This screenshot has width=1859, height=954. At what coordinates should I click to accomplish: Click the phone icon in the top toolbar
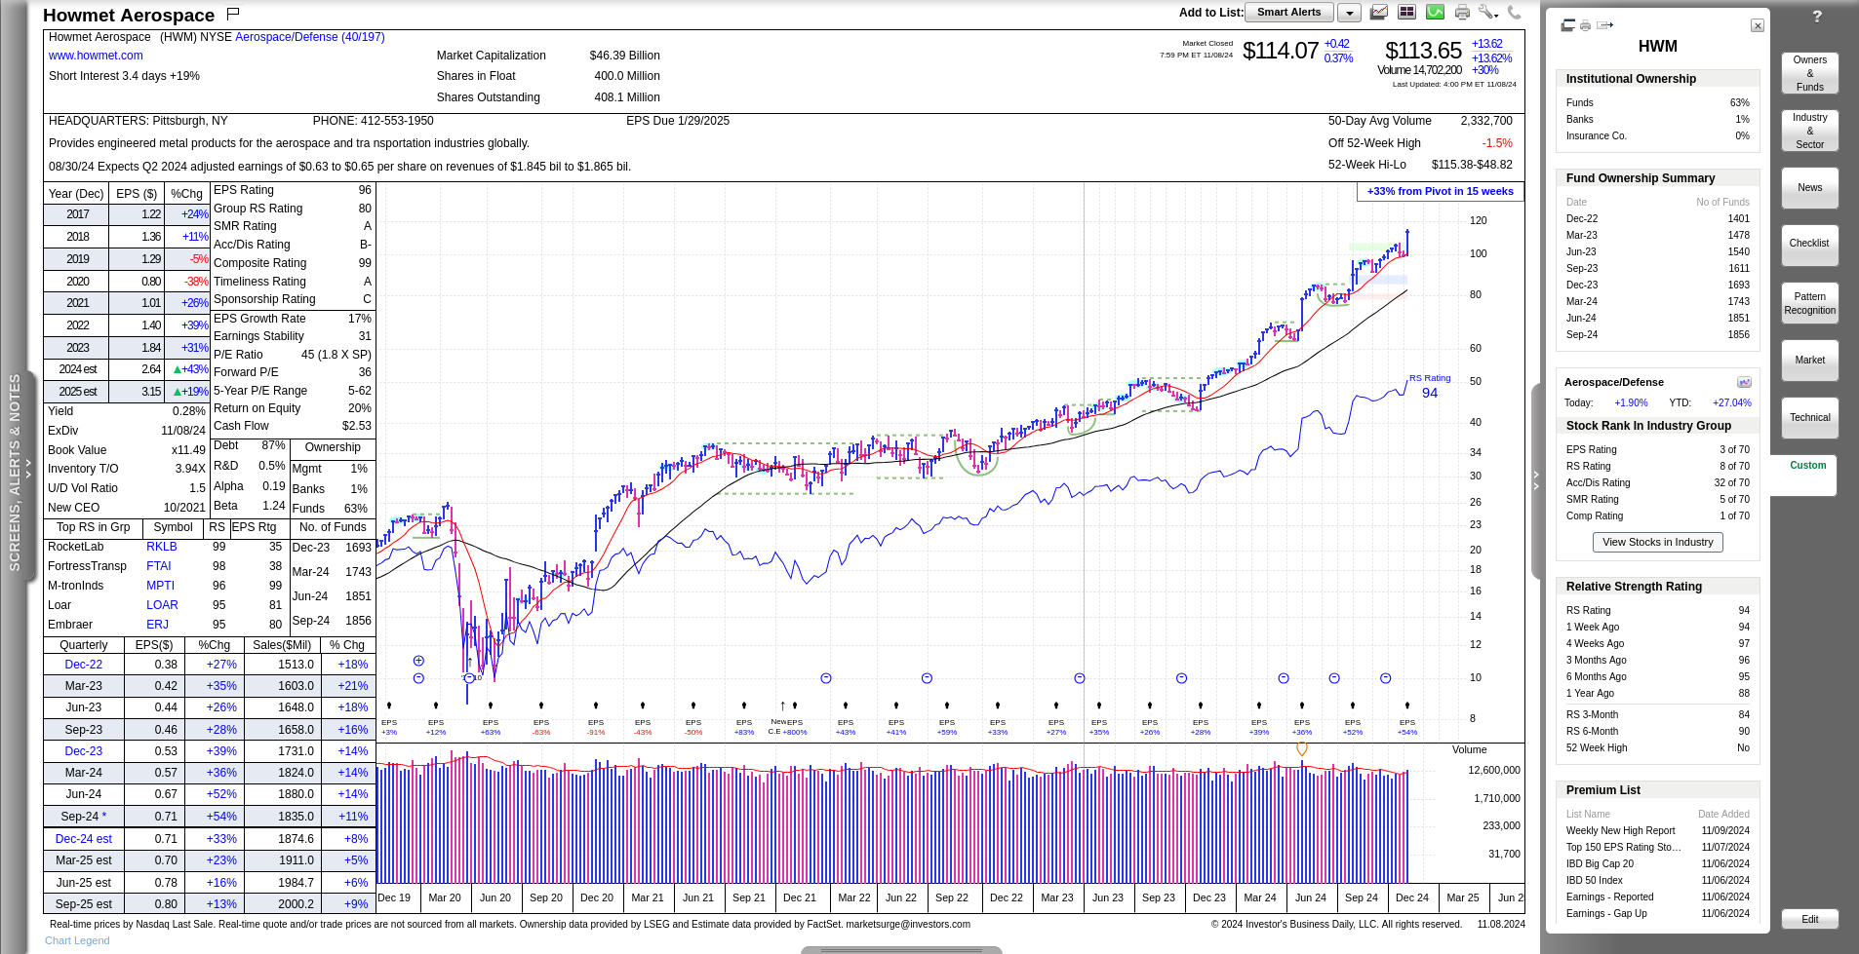1514,12
